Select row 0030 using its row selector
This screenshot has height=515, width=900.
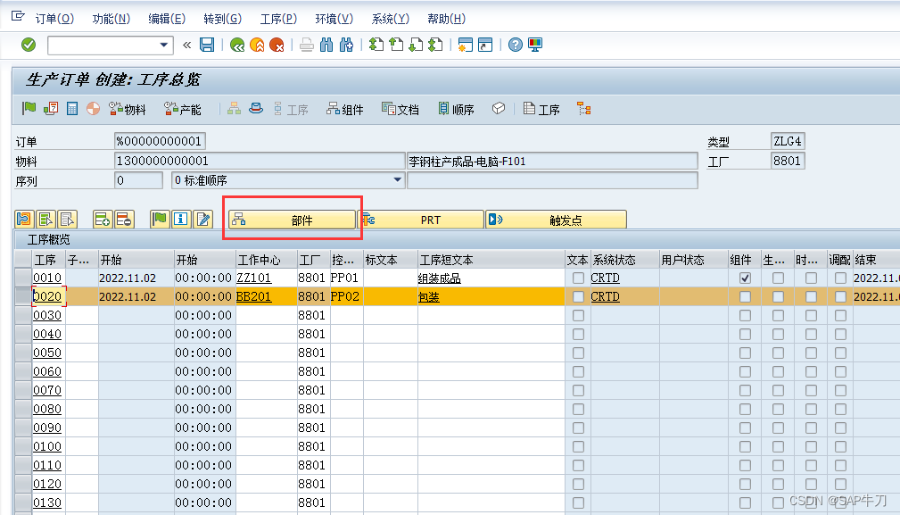pyautogui.click(x=23, y=315)
